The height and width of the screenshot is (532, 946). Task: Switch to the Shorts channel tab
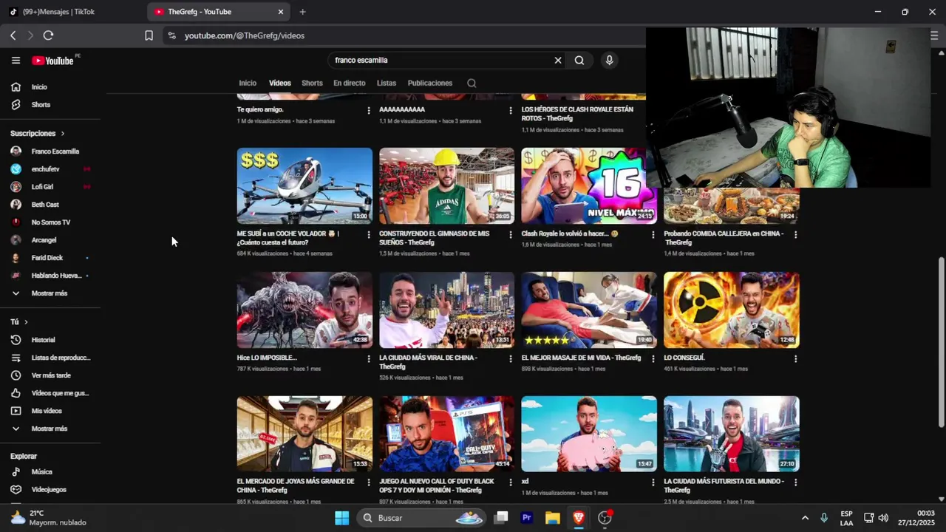[312, 83]
